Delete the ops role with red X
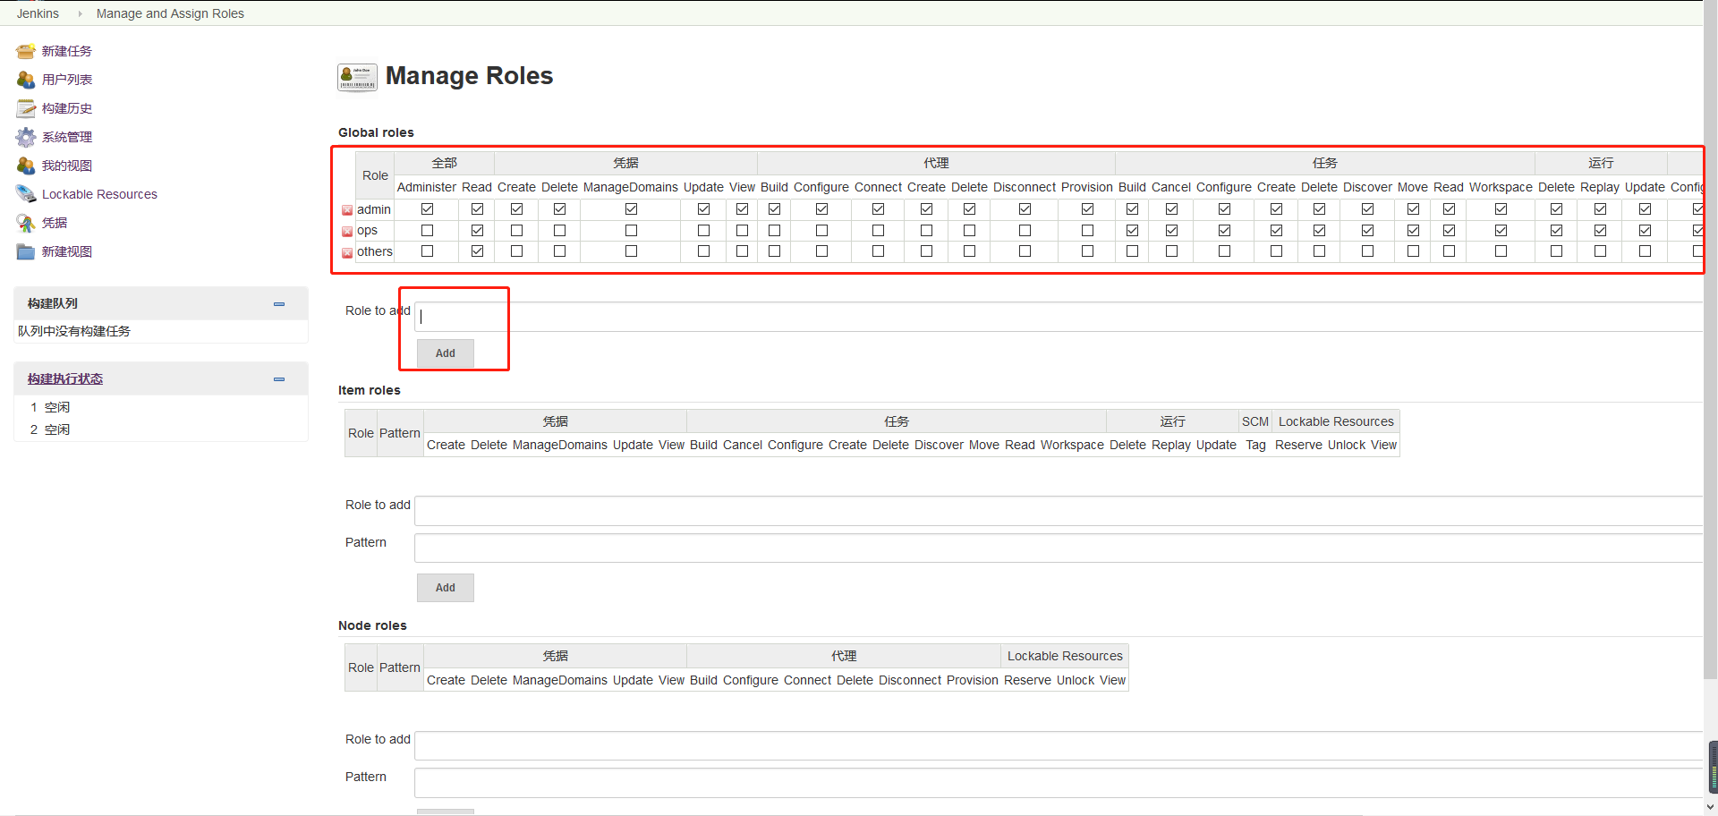This screenshot has width=1718, height=816. 347,232
